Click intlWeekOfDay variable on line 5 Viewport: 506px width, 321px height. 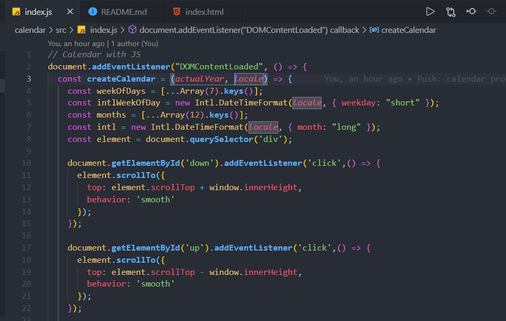click(x=128, y=103)
